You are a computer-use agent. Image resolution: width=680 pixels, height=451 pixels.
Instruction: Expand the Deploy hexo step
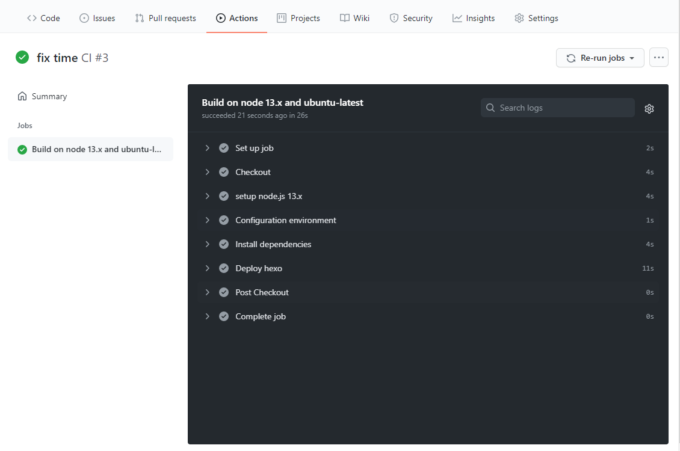click(x=208, y=268)
